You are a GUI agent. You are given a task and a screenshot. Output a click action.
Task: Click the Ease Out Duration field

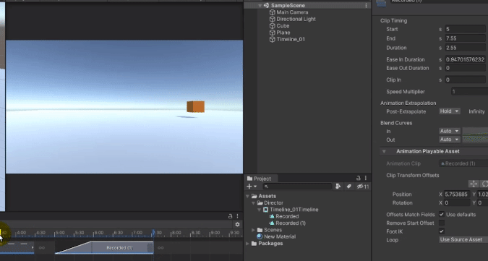pyautogui.click(x=465, y=68)
